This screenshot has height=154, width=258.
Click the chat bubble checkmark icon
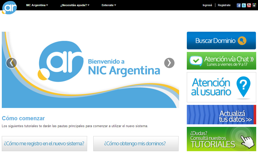tap(196, 61)
